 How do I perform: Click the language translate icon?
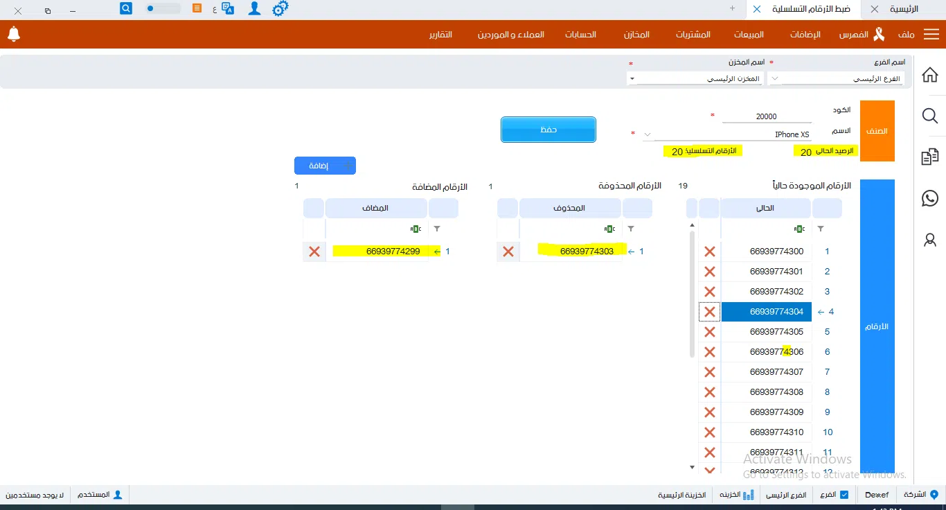coord(228,9)
